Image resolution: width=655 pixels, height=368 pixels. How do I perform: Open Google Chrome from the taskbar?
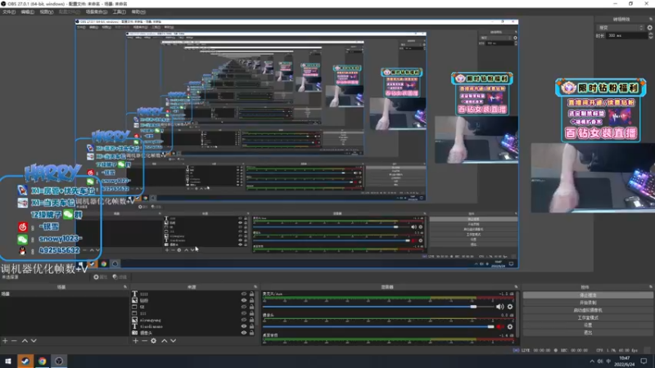43,361
